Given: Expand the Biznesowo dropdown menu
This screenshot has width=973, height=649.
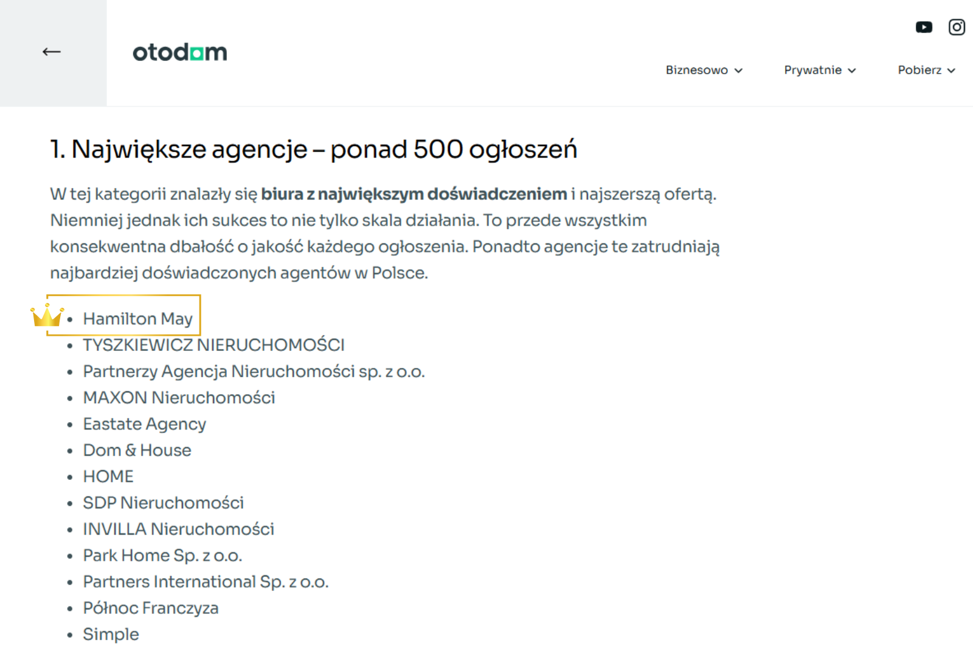Looking at the screenshot, I should (704, 70).
